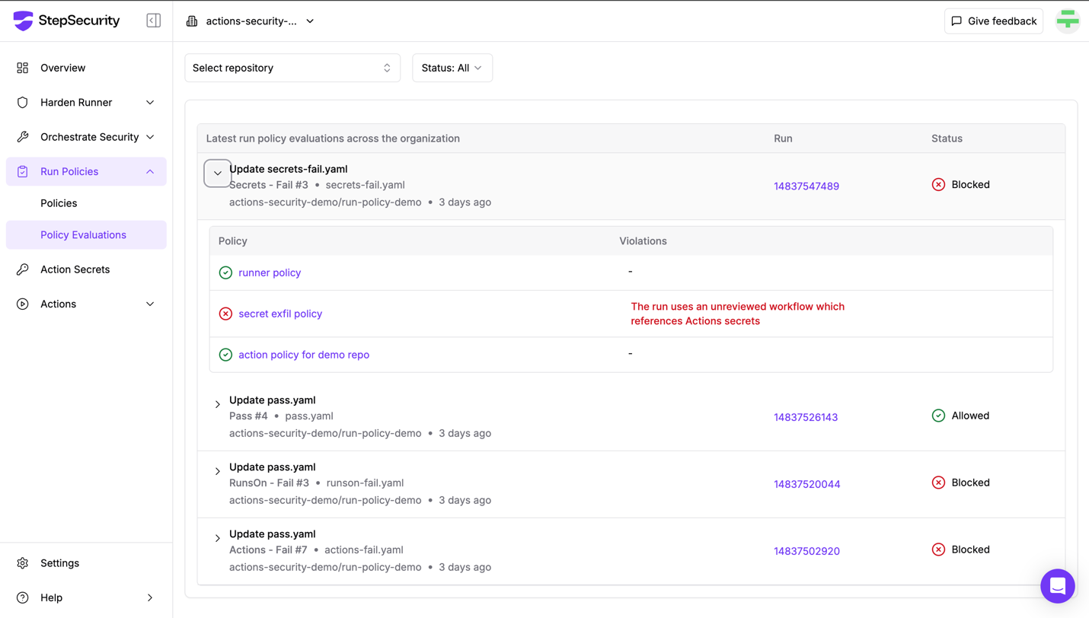Open the secret exfil policy link
This screenshot has height=618, width=1089.
(280, 314)
